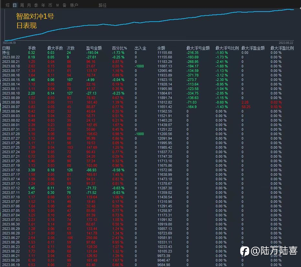Click the 最大浮盈金额 column header
Viewport: 301px width, 267px height.
pyautogui.click(x=253, y=48)
